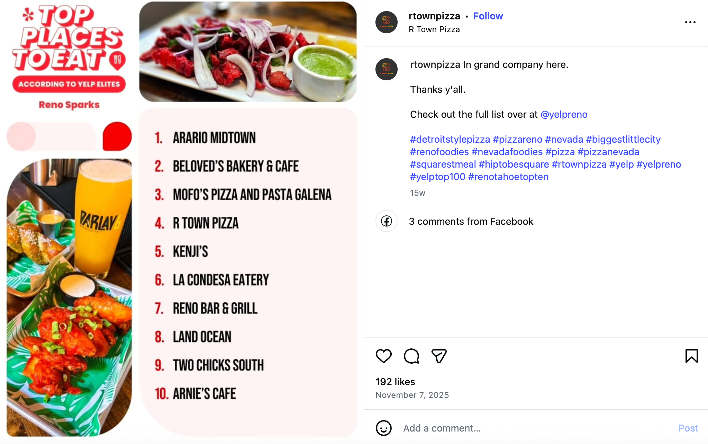
Task: Open comments using the speech bubble icon
Action: [x=411, y=356]
